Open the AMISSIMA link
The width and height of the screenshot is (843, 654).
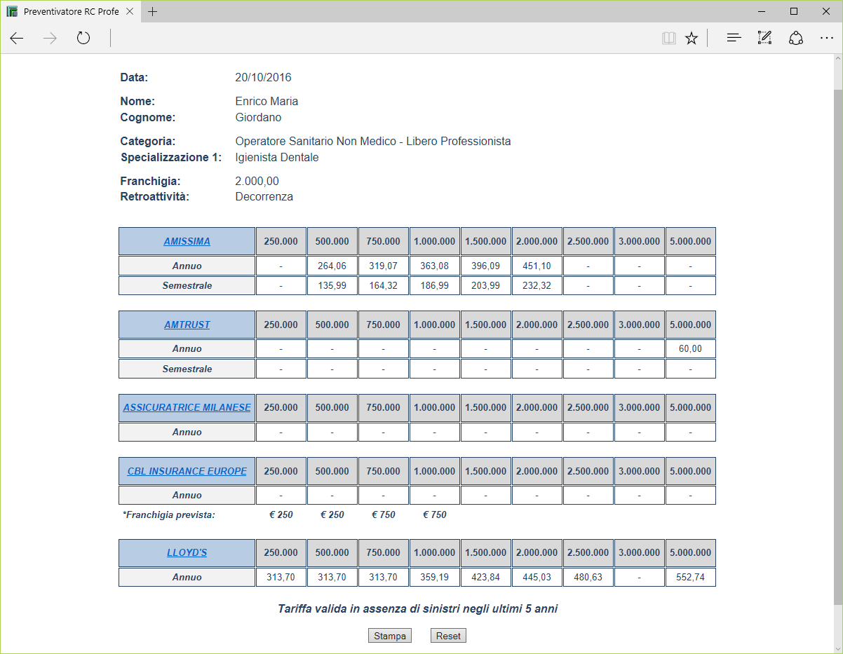tap(187, 241)
